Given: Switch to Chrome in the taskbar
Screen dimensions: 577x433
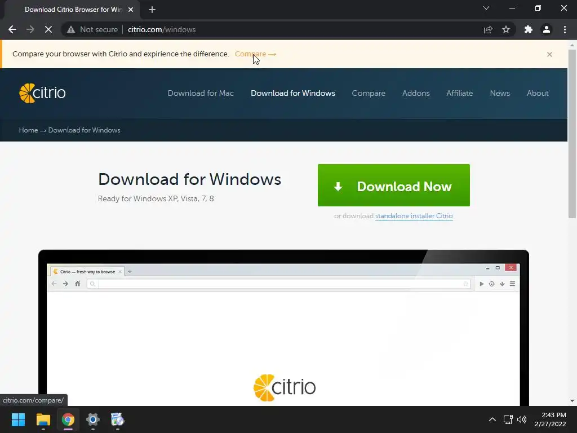Looking at the screenshot, I should tap(68, 419).
